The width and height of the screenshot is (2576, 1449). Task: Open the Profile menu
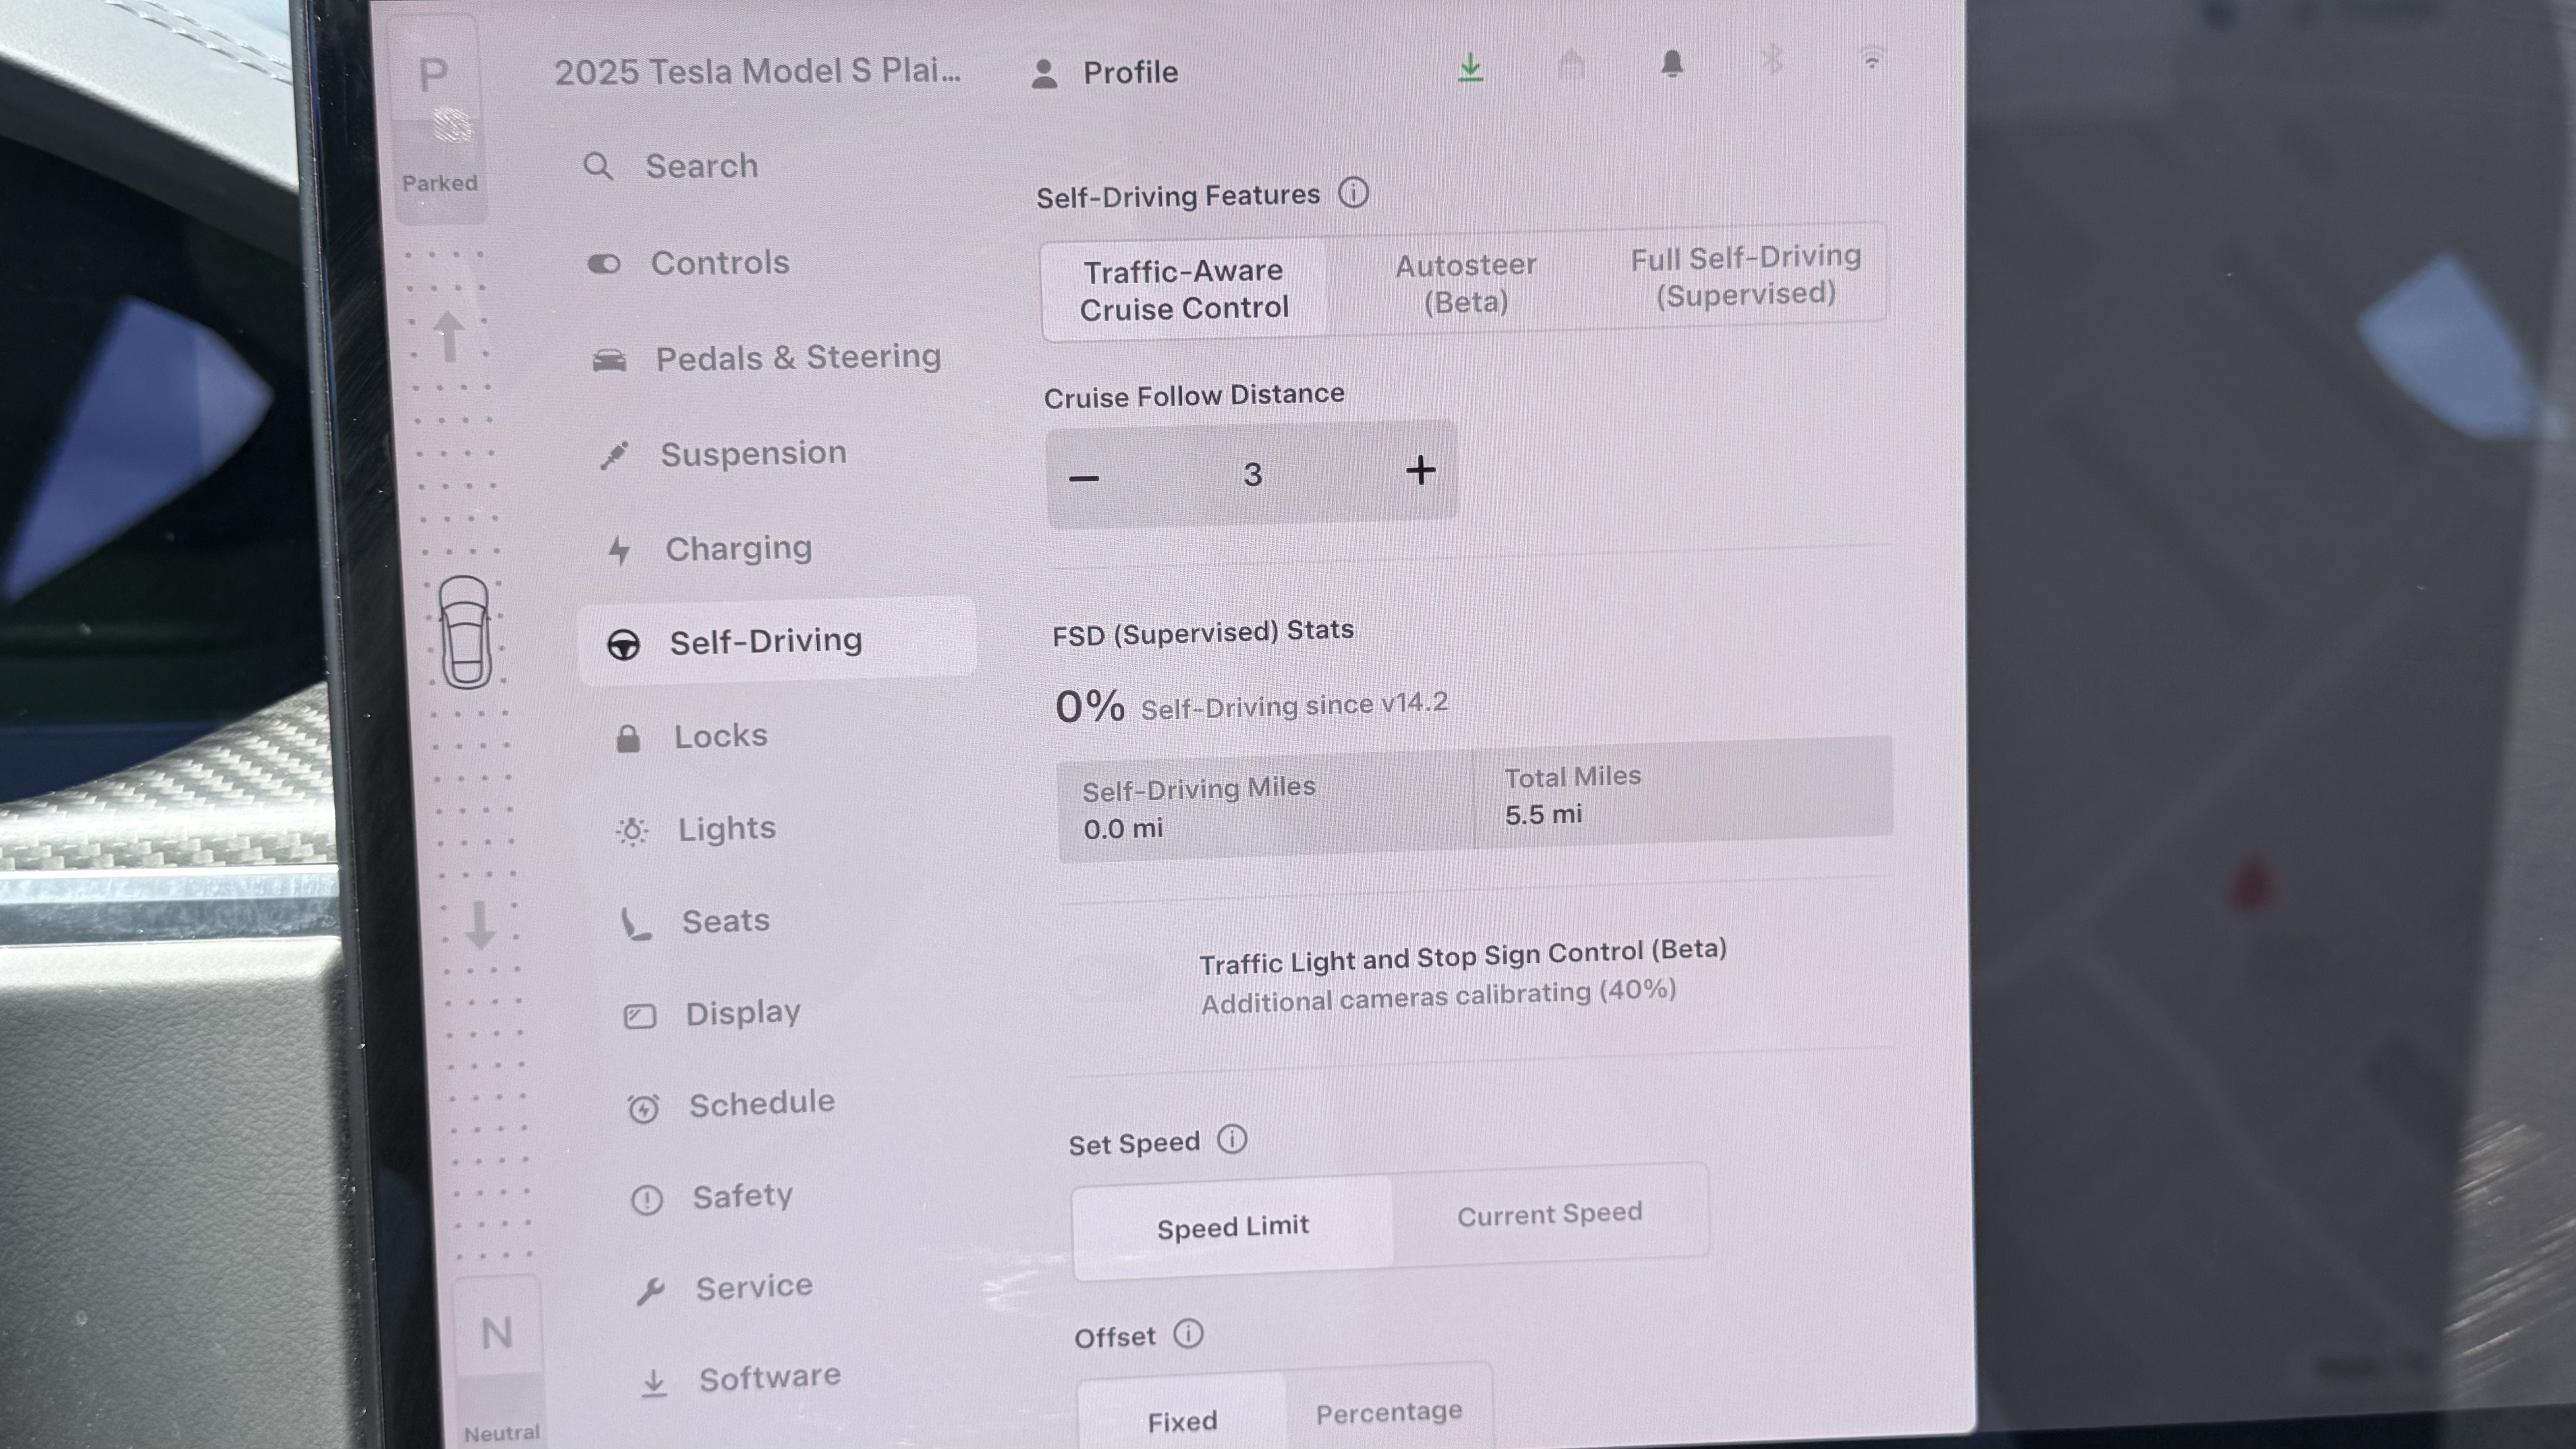coord(1104,72)
